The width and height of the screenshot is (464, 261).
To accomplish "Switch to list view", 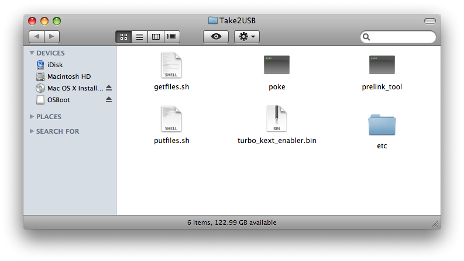I will [139, 37].
